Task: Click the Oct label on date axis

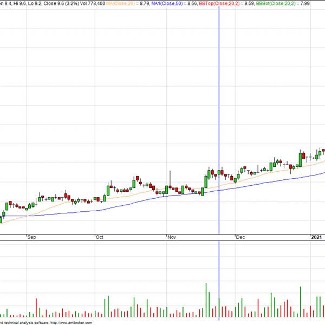Action: [99, 237]
